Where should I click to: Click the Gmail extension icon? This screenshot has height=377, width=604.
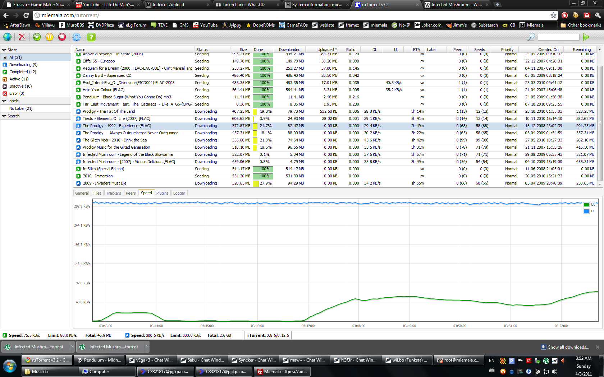coord(587,15)
